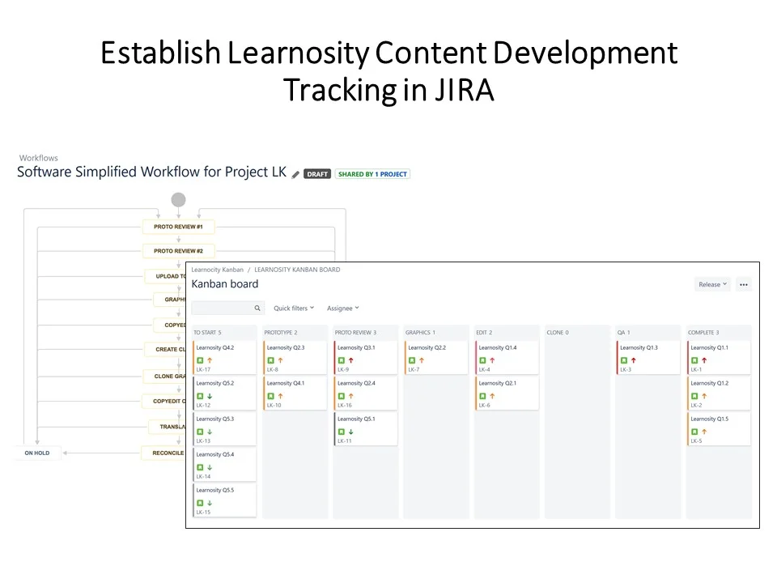Click the story icon on Learnosity Q1.2

[694, 396]
